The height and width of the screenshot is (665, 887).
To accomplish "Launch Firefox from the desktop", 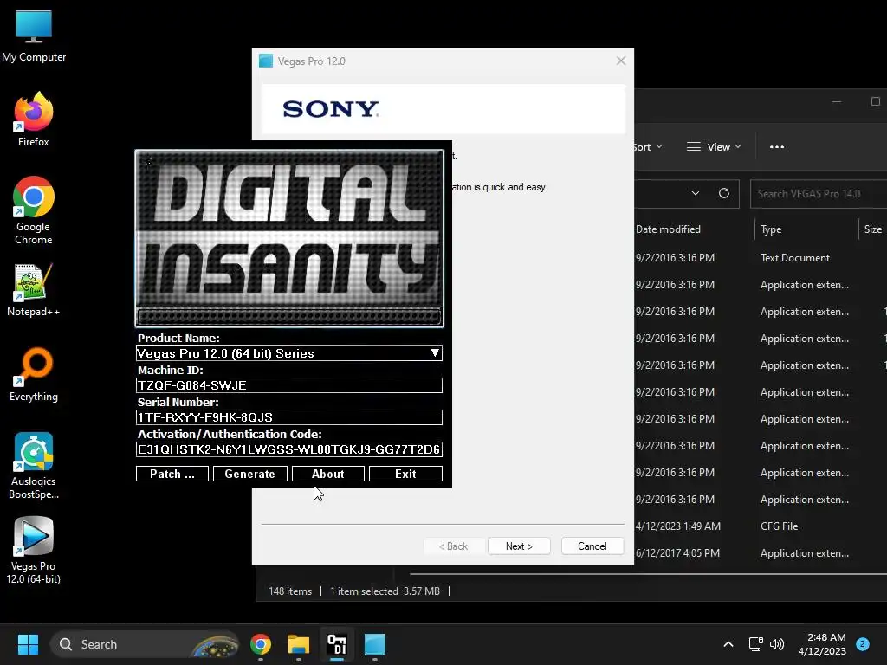I will point(34,119).
